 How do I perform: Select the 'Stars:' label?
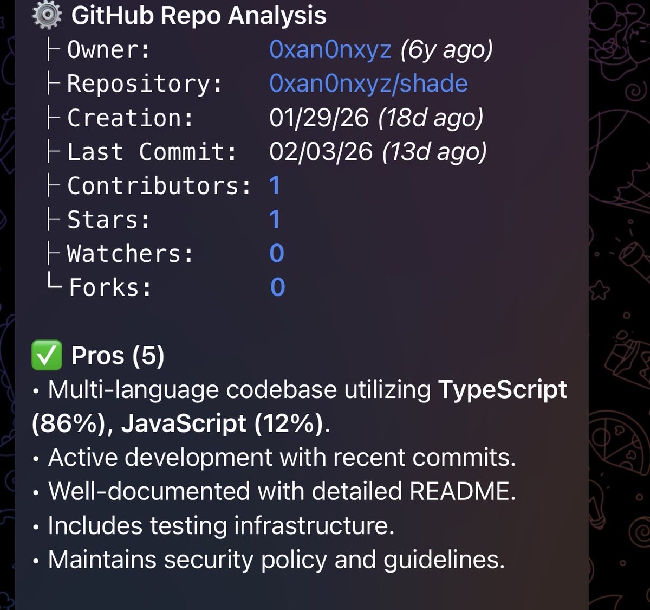[108, 220]
